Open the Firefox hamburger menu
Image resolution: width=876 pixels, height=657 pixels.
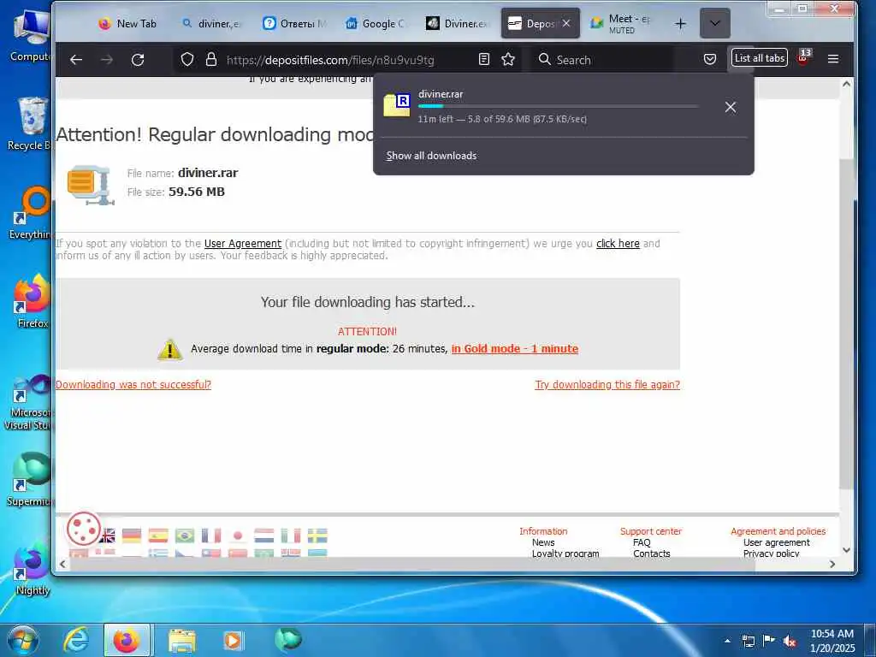pyautogui.click(x=833, y=59)
